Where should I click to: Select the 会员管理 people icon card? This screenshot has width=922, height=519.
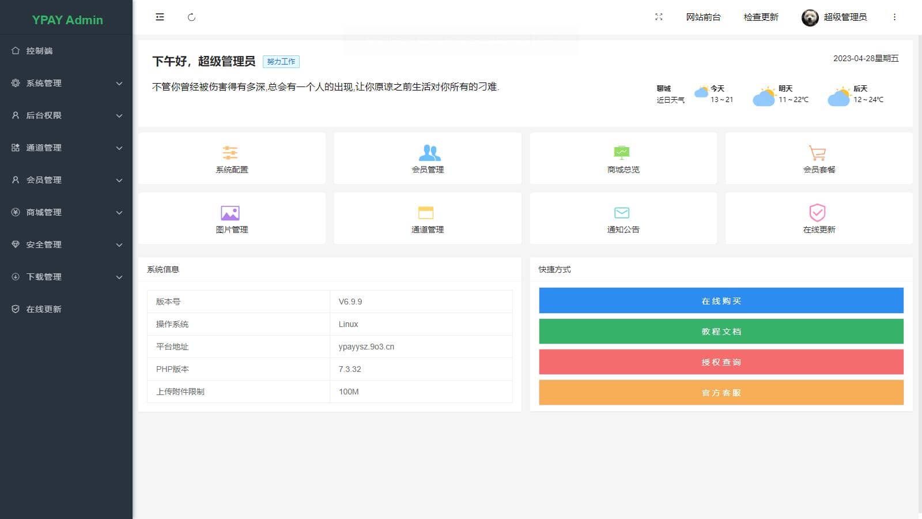427,152
